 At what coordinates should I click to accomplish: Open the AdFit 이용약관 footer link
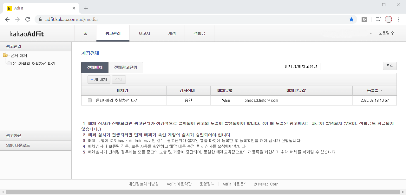click(179, 184)
